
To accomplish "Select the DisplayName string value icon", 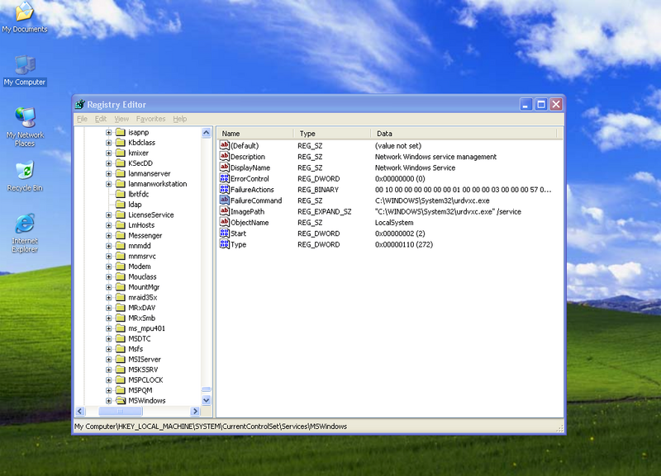I will click(224, 167).
